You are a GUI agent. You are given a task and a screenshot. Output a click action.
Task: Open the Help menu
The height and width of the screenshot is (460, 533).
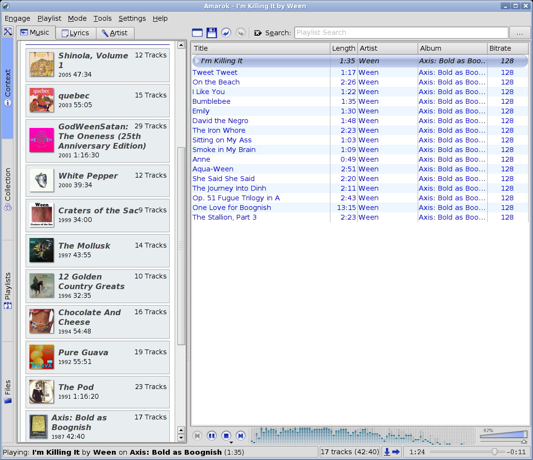pyautogui.click(x=160, y=18)
